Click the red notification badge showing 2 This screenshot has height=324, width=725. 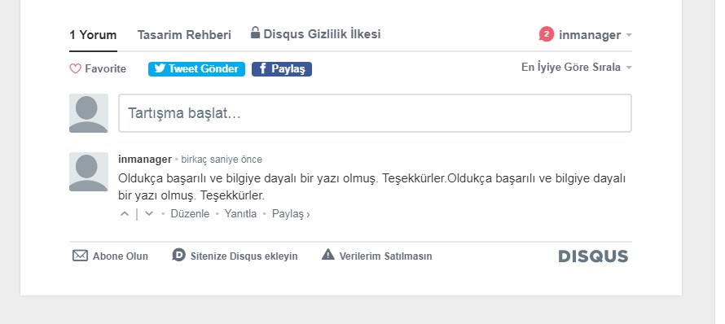pyautogui.click(x=546, y=34)
